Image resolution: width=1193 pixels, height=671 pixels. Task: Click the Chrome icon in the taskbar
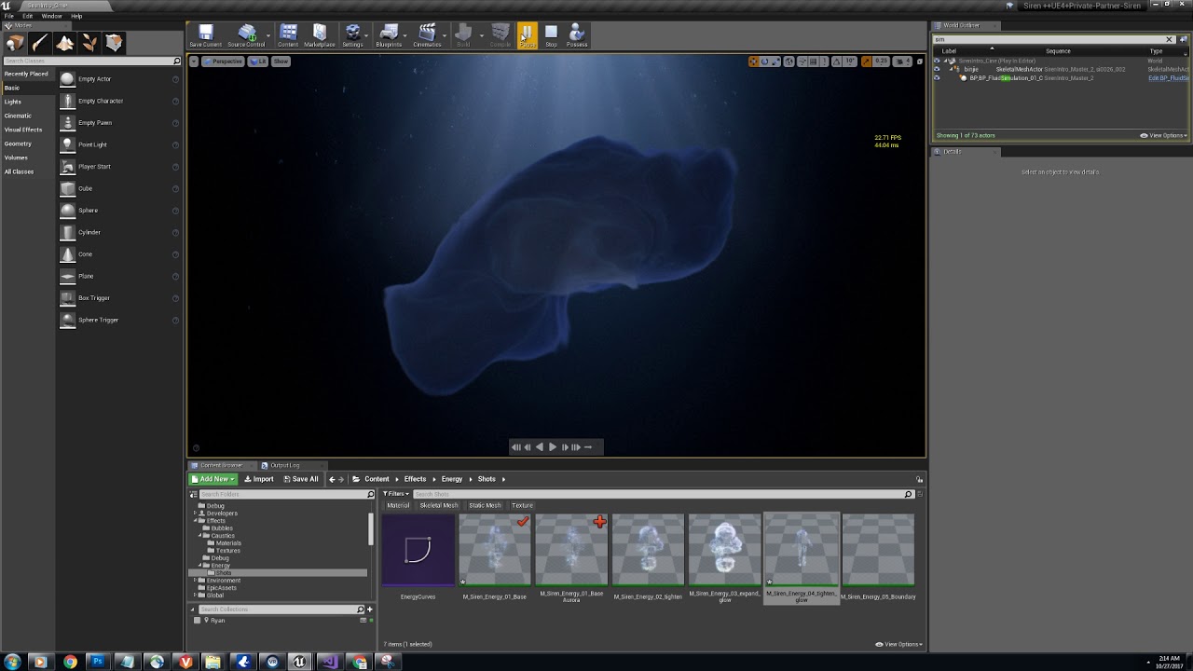coord(70,662)
